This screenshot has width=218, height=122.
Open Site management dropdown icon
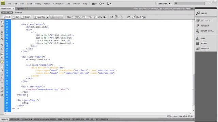(x=109, y=4)
